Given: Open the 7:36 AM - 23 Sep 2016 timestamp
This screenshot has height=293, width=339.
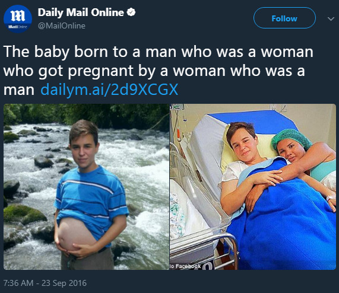Looking at the screenshot, I should [x=45, y=283].
